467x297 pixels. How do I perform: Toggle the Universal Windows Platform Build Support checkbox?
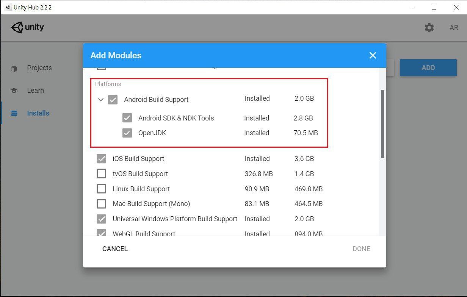click(x=101, y=219)
